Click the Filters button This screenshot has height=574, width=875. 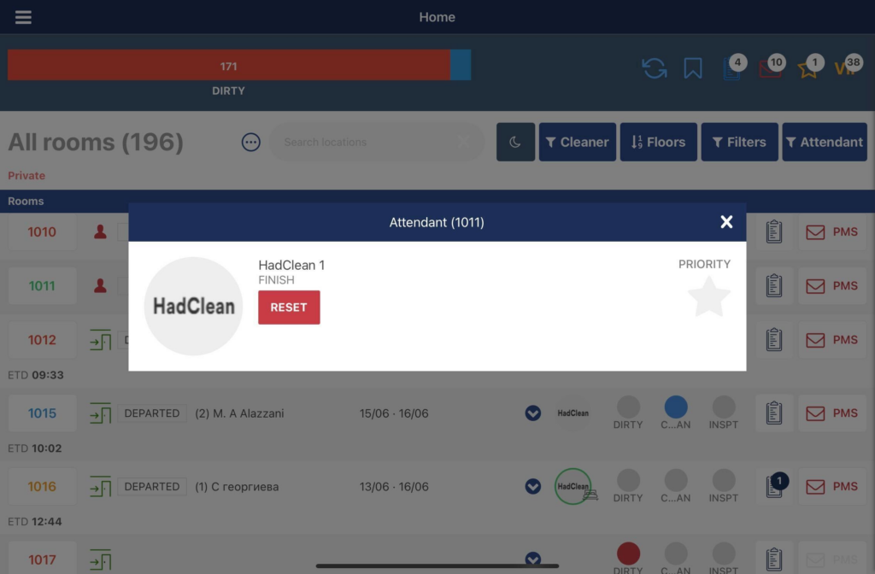tap(739, 142)
